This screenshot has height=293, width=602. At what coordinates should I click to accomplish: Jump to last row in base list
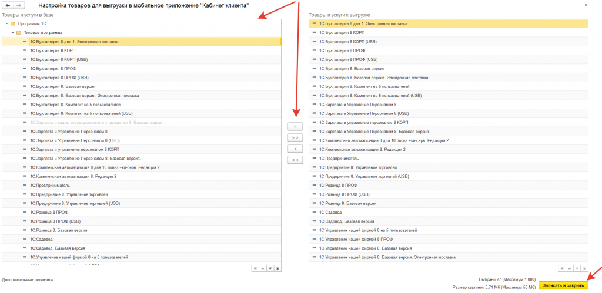(277, 268)
